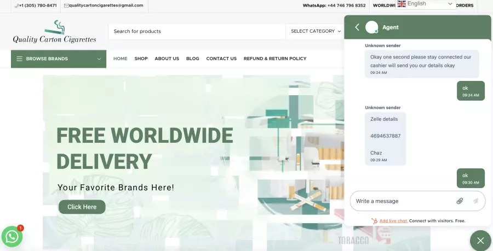Click the Quality Carton Cigarettes logo

(x=54, y=32)
